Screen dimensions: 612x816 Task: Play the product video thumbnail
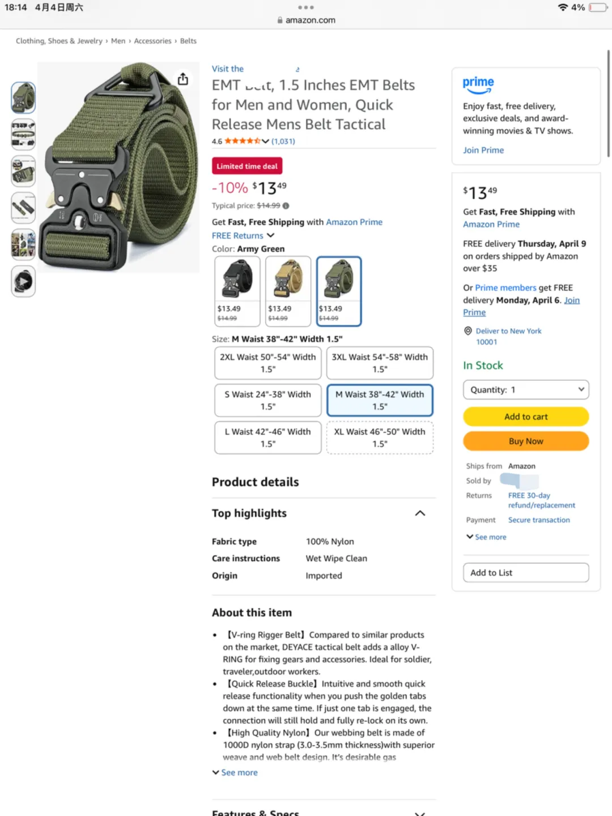[x=23, y=282]
